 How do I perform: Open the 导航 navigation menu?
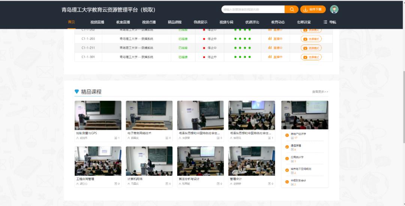[x=330, y=22]
